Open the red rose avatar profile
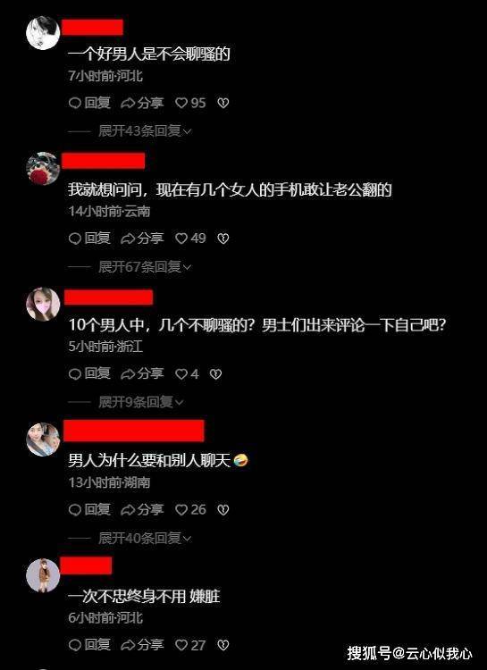 coord(43,168)
